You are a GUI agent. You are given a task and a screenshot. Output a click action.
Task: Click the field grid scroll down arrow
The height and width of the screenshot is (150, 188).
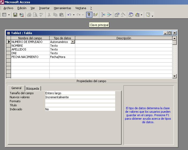pos(174,76)
